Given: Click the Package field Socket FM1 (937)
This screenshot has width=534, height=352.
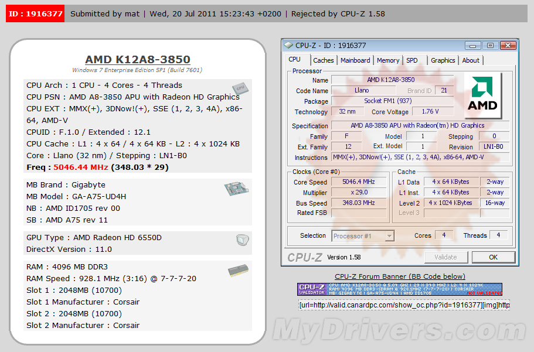Looking at the screenshot, I should (392, 101).
